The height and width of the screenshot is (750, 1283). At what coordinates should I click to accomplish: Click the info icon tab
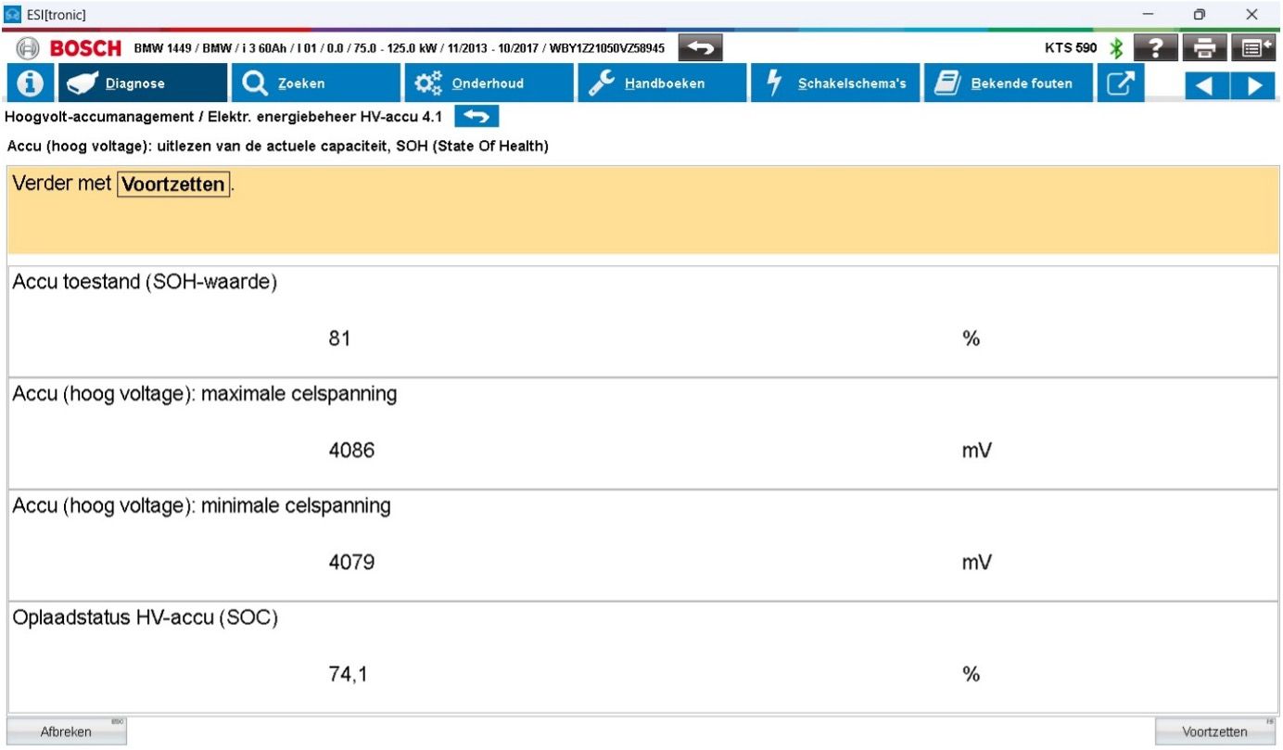pyautogui.click(x=31, y=83)
